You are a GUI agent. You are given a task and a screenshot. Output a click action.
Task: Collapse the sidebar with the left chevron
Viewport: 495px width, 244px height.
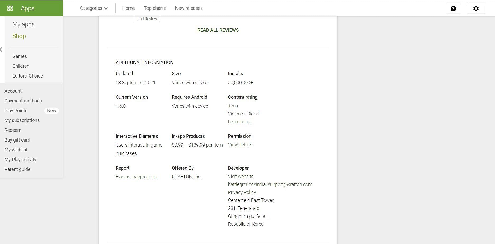pyautogui.click(x=1, y=49)
